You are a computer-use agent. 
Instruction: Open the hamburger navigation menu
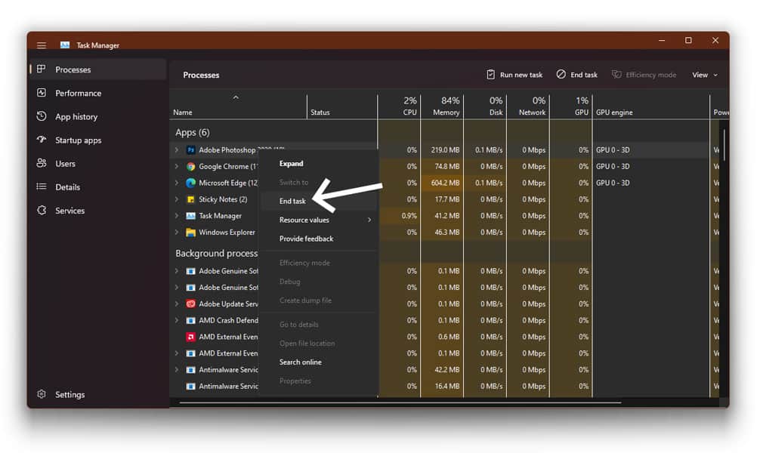42,45
